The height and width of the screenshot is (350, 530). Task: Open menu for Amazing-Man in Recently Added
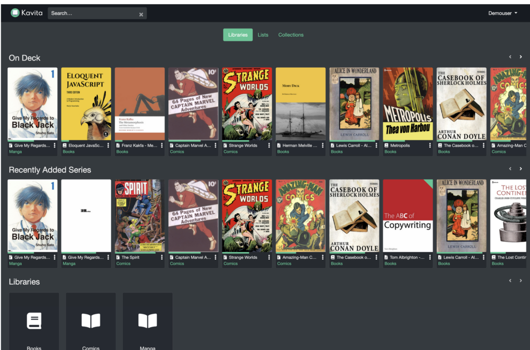[323, 257]
